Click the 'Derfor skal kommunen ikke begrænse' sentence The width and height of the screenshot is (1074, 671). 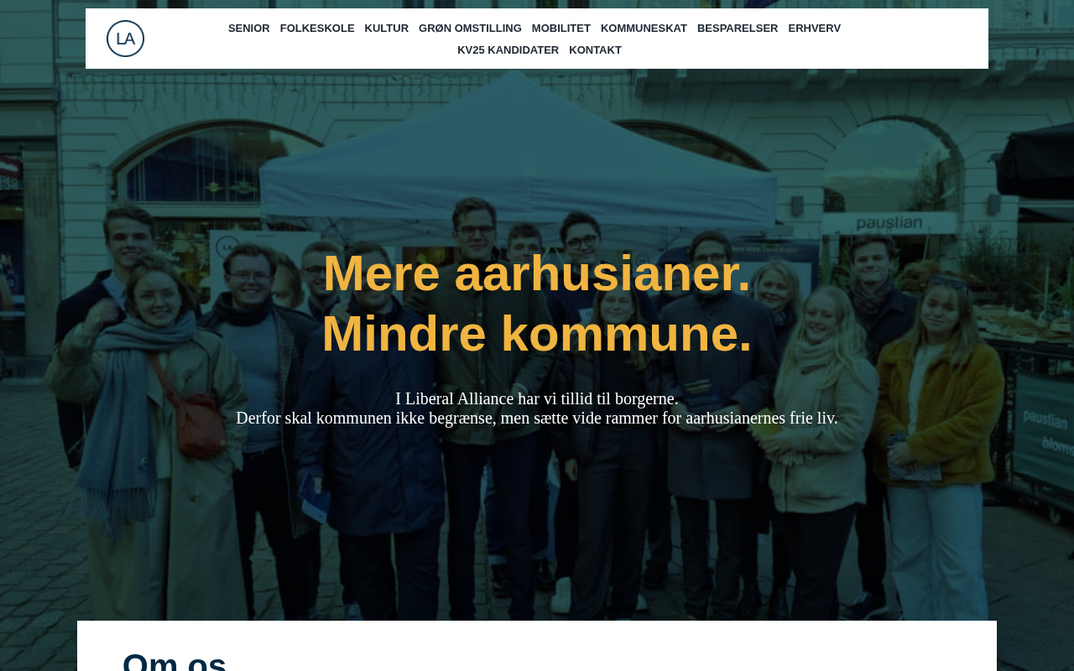tap(537, 418)
